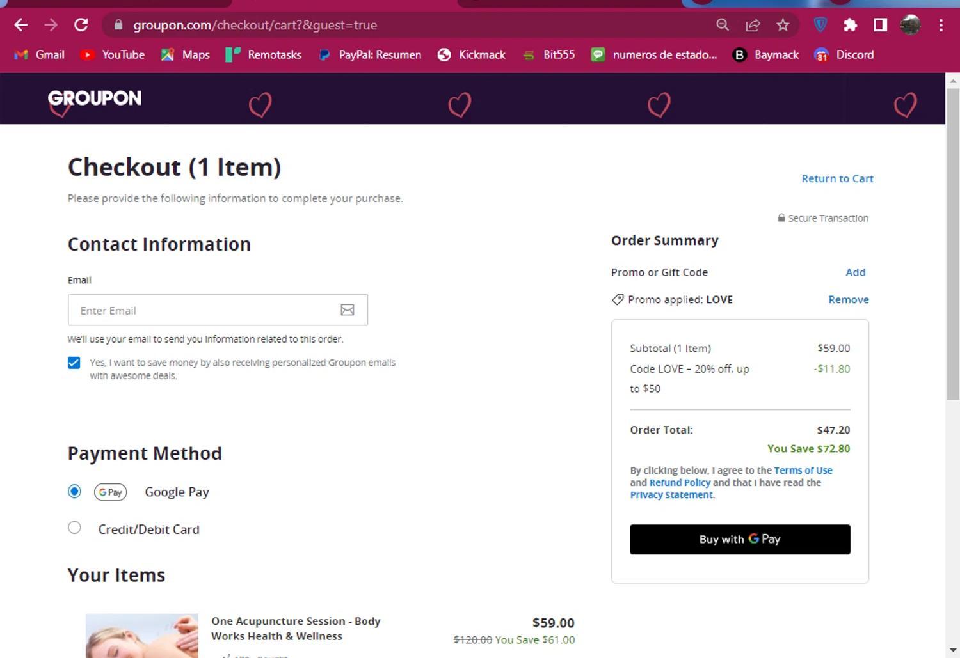Click the page vertical scrollbar thumb
Image resolution: width=960 pixels, height=658 pixels.
pyautogui.click(x=952, y=244)
